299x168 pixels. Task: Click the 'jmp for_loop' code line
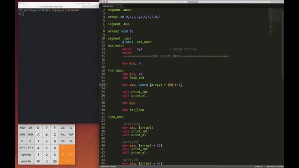(133, 110)
